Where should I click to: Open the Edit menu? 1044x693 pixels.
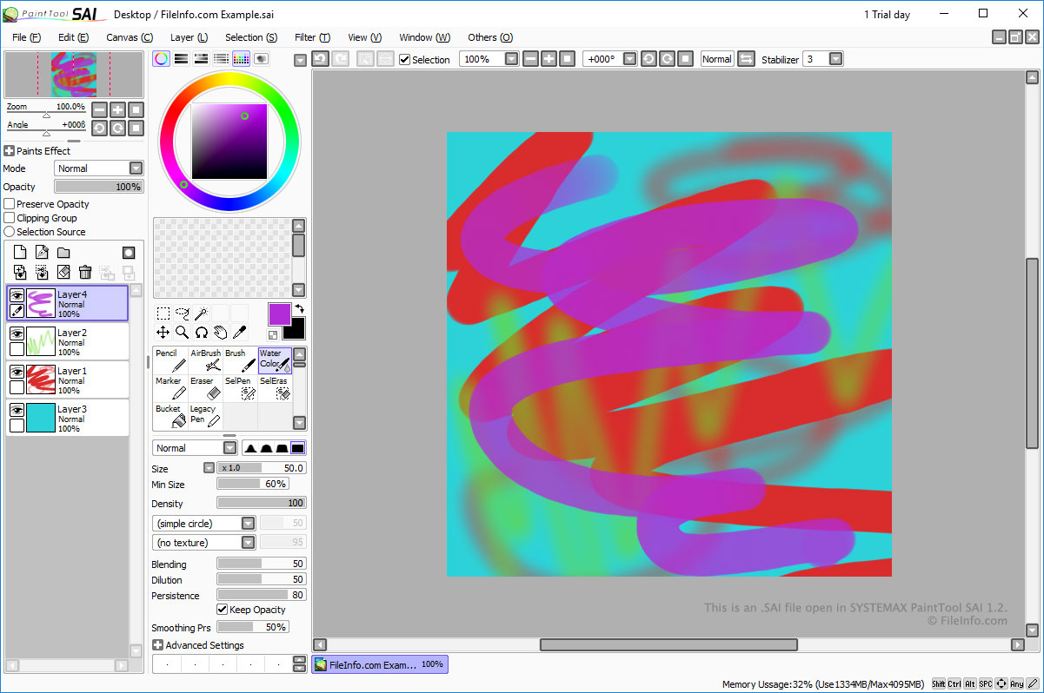tap(73, 37)
